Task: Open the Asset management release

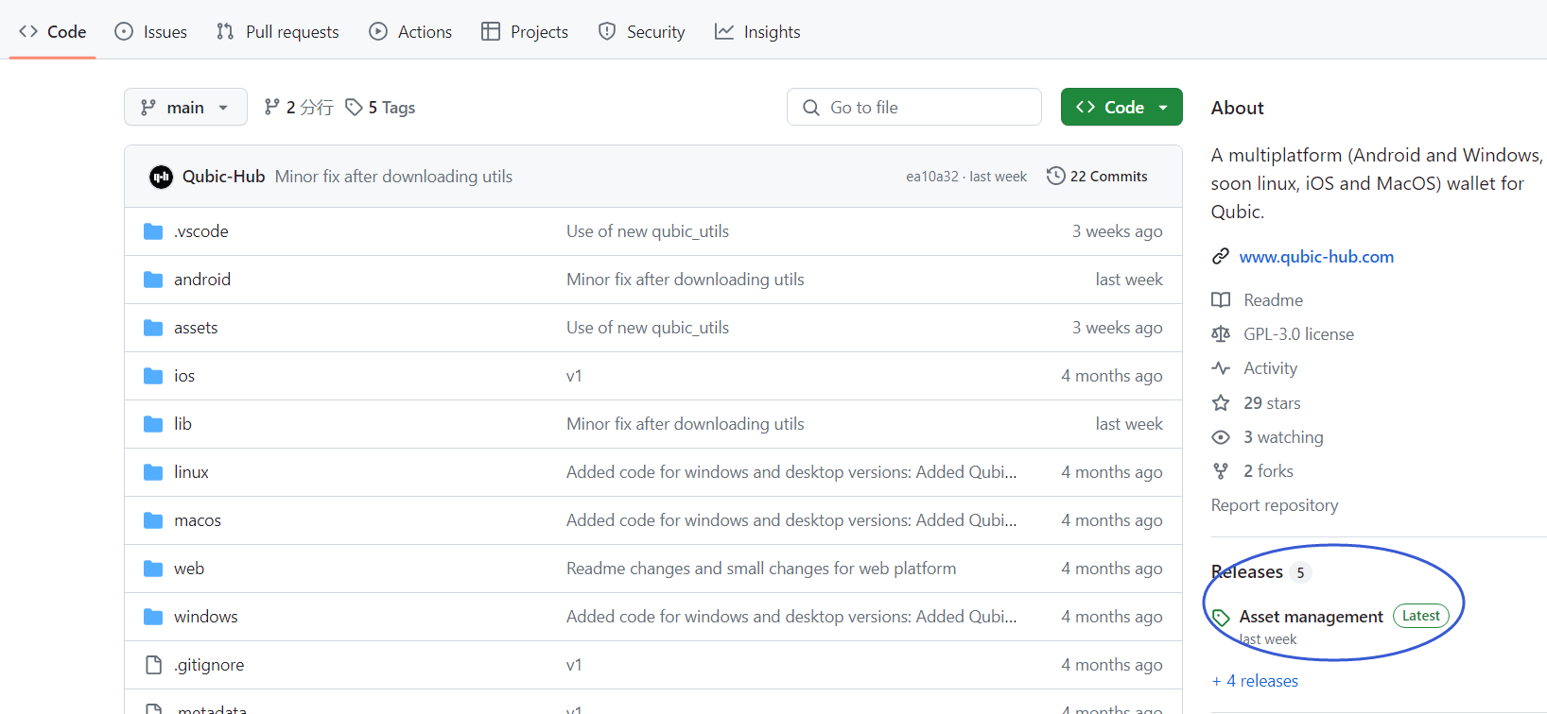Action: pyautogui.click(x=1311, y=617)
